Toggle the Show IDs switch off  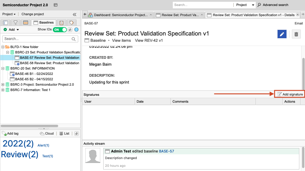[x=60, y=30]
